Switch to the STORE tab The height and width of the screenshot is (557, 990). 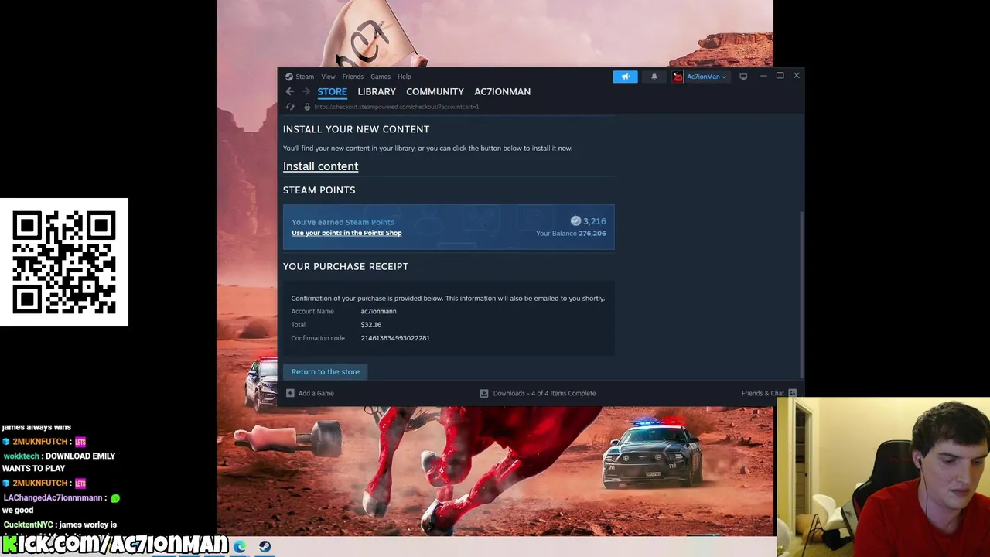[332, 91]
